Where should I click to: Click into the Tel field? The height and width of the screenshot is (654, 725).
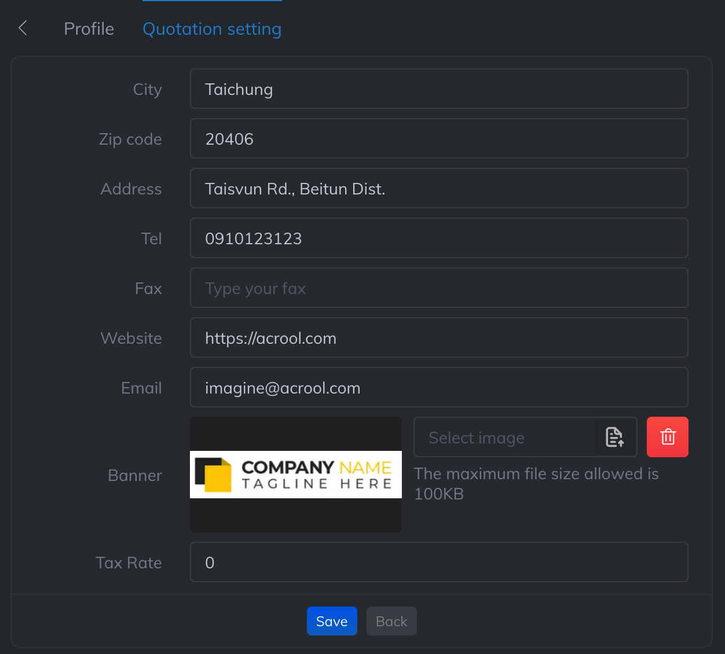(438, 238)
